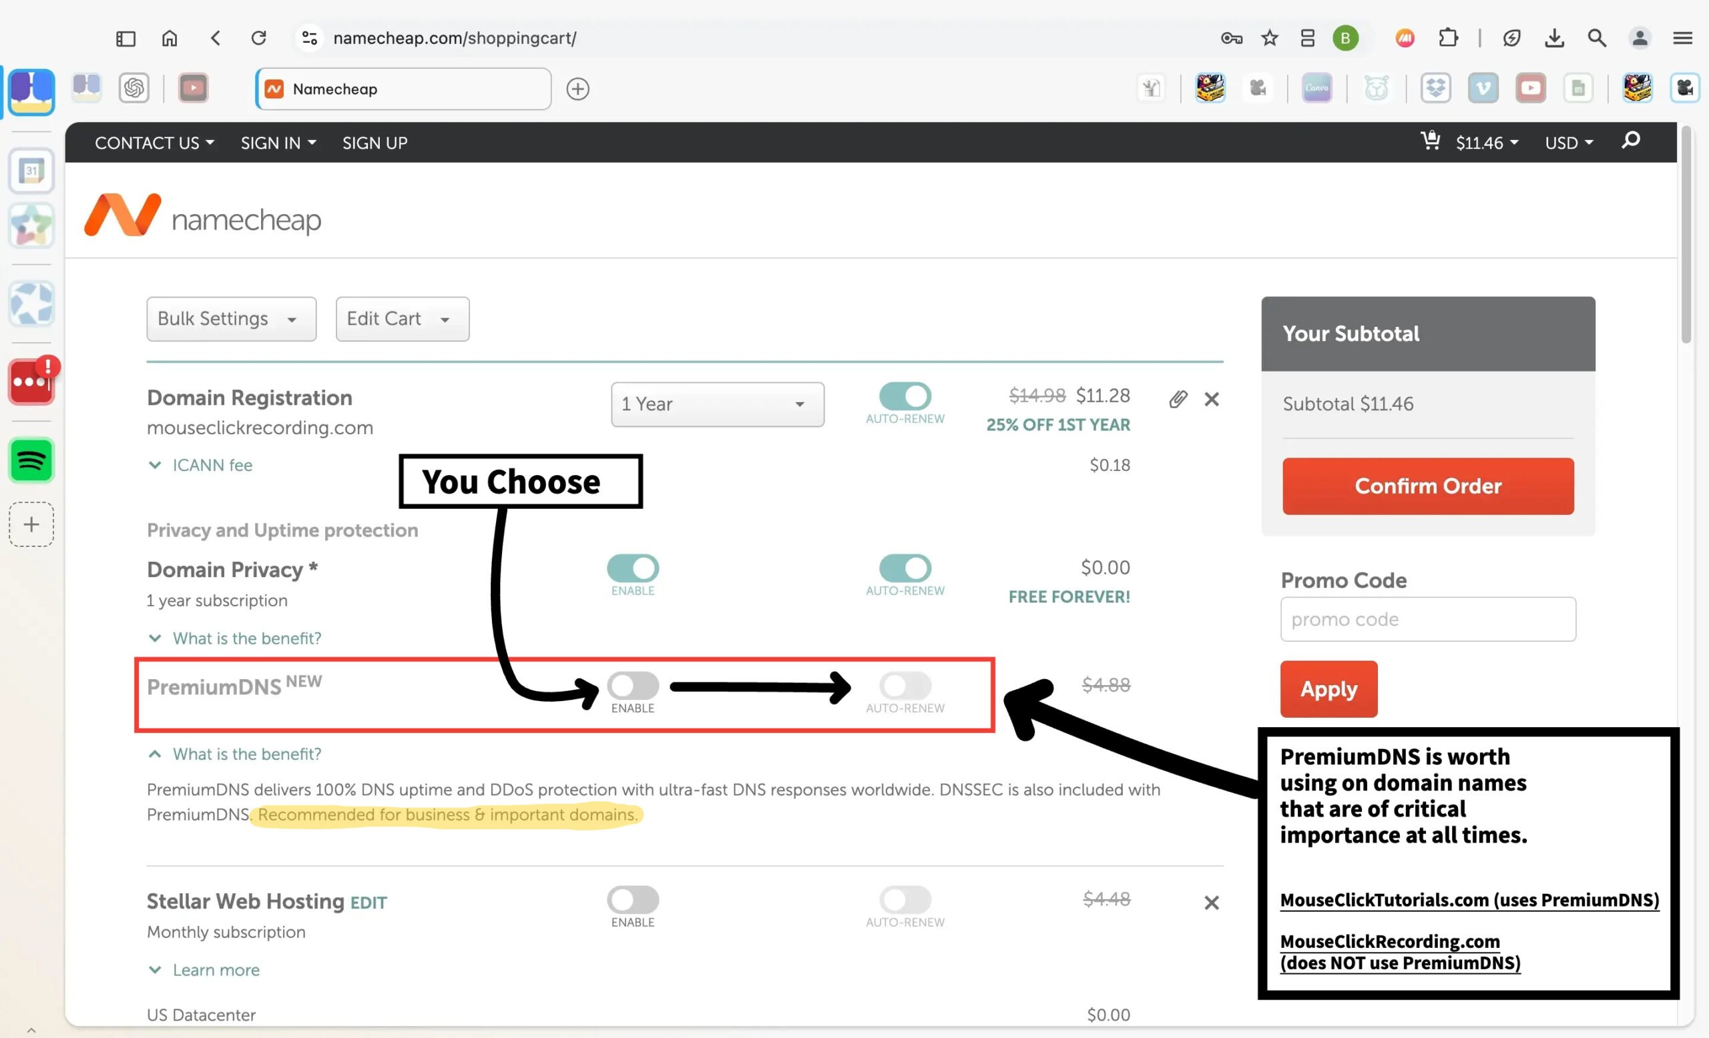The width and height of the screenshot is (1709, 1038).
Task: Bookmark page with the star icon
Action: point(1269,38)
